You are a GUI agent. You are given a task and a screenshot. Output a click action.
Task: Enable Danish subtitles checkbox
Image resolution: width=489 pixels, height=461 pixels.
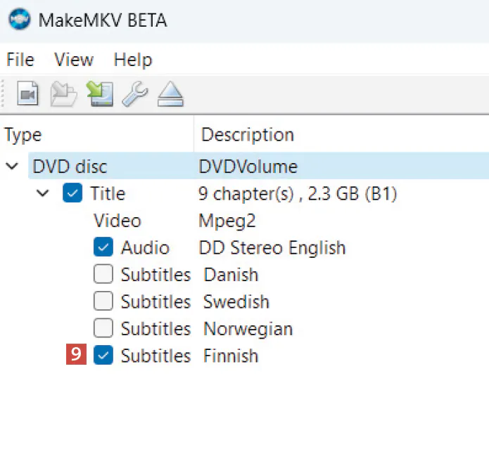pos(103,274)
